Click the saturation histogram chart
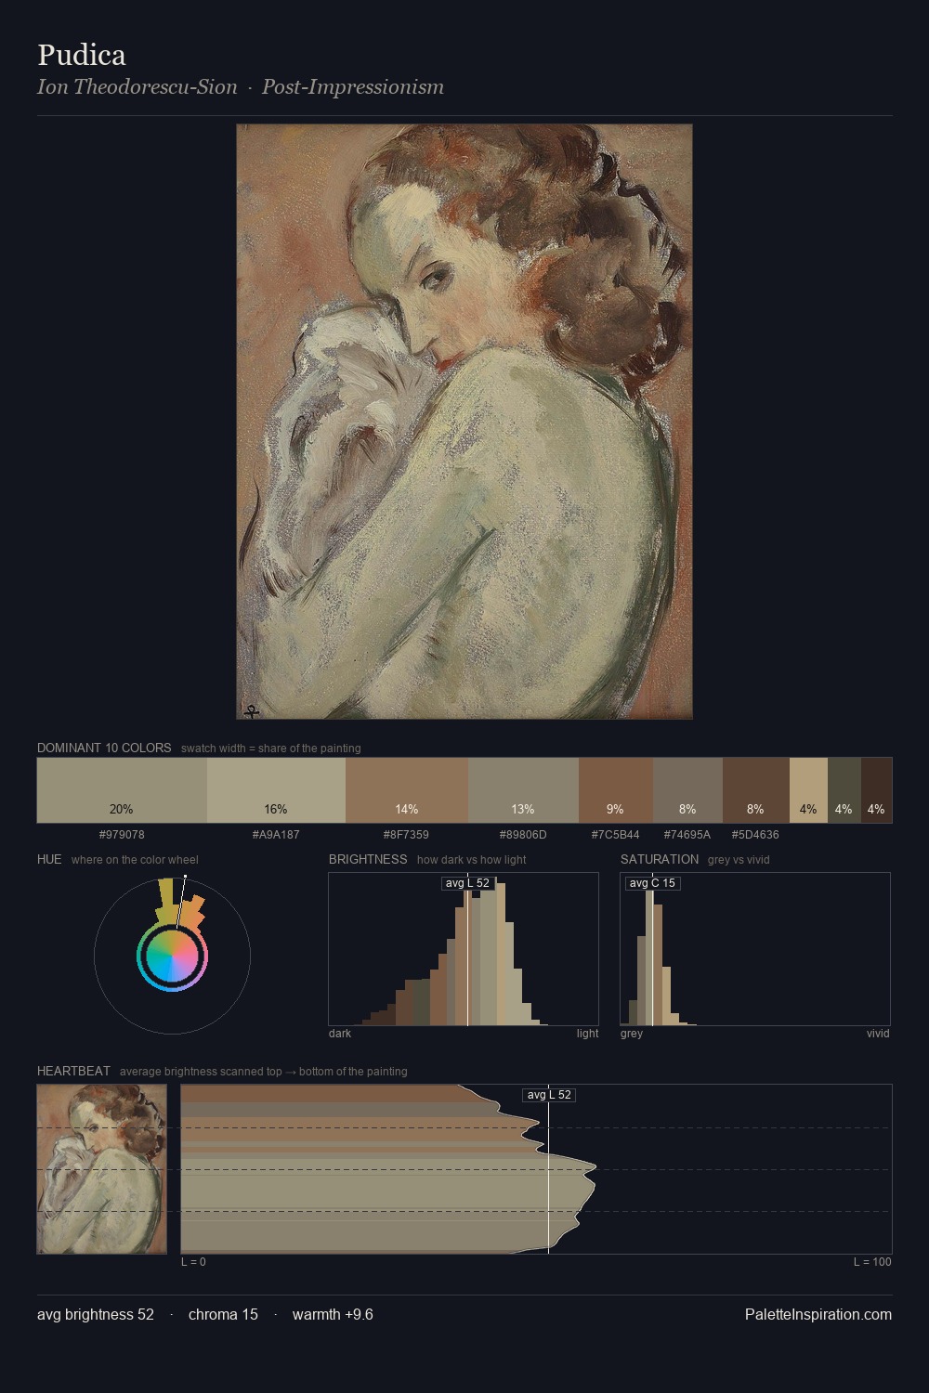 coord(755,949)
